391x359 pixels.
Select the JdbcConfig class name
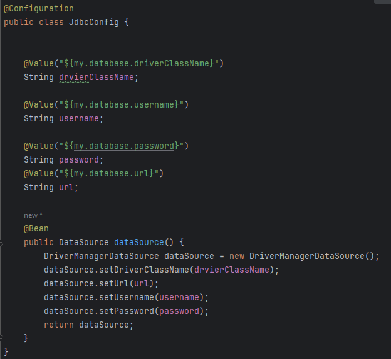94,22
